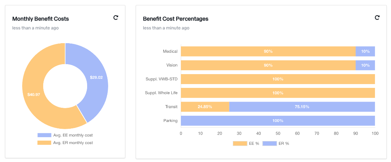This screenshot has width=391, height=162.
Task: Refresh the Benefit Cost Percentages card
Action: pyautogui.click(x=377, y=18)
